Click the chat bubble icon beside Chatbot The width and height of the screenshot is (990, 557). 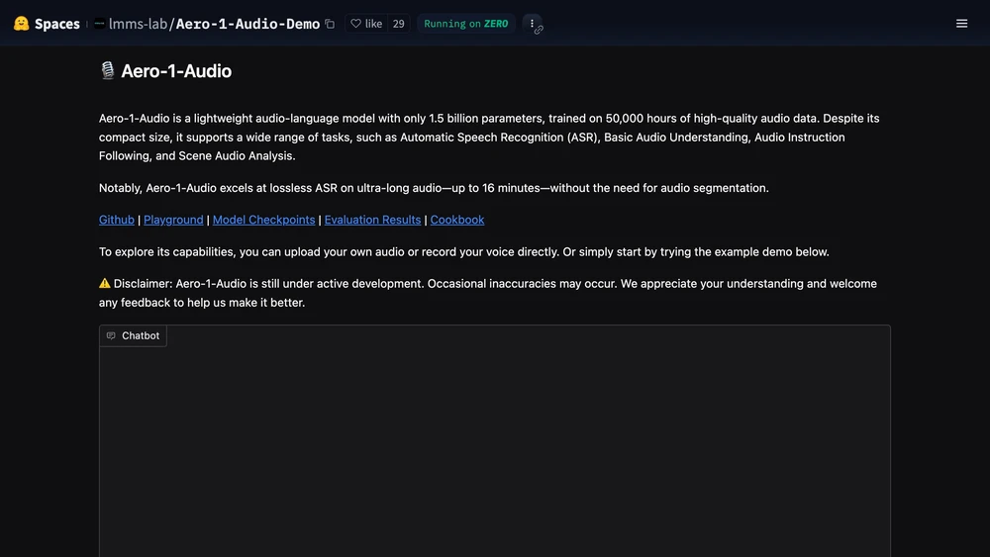tap(111, 335)
